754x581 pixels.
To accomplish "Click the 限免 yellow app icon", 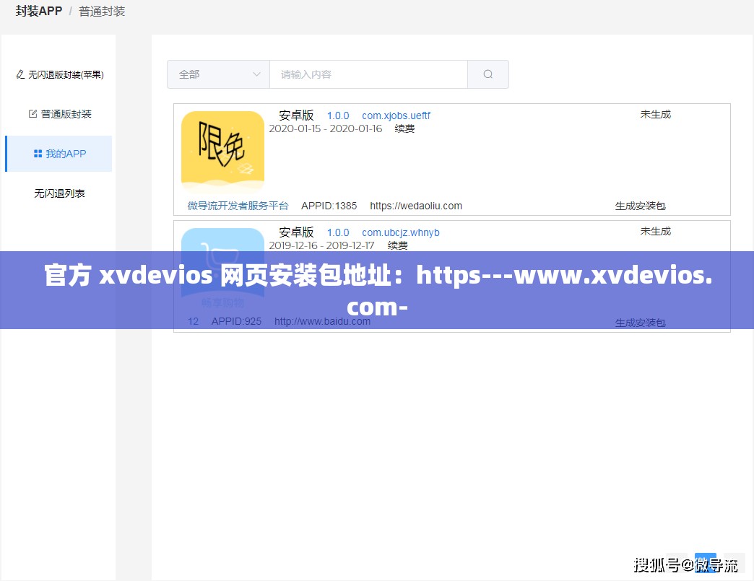I will click(222, 153).
